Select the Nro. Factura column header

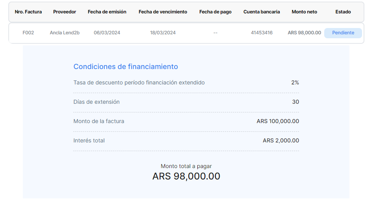(28, 12)
